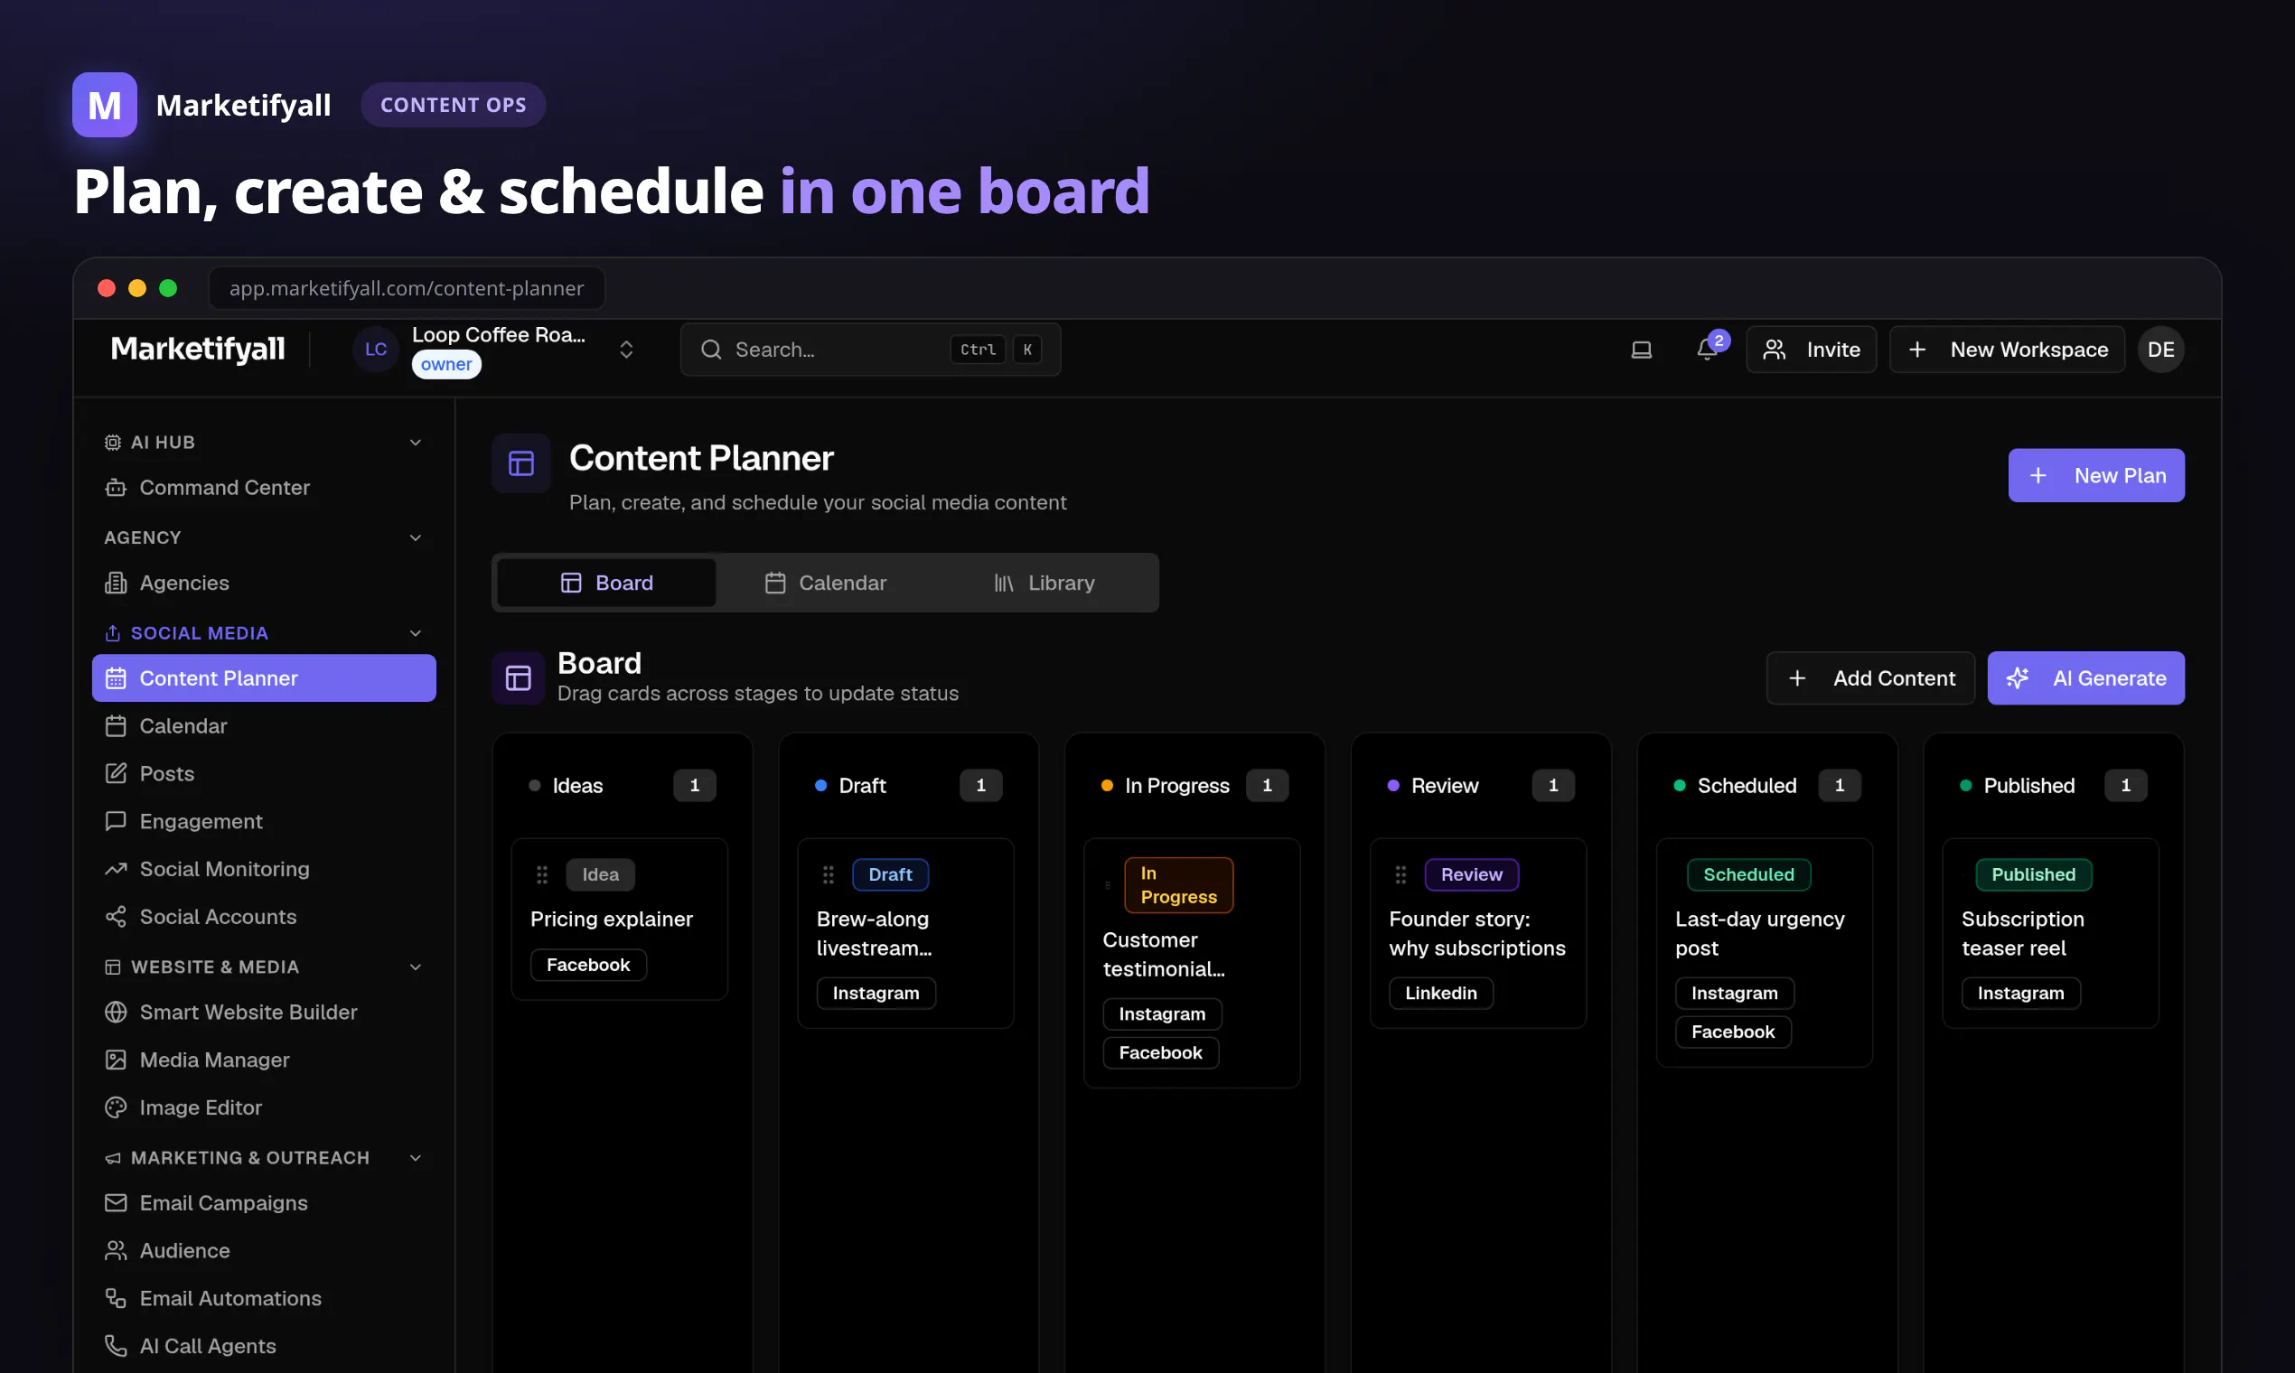Image resolution: width=2295 pixels, height=1373 pixels.
Task: Open Media Manager in sidebar
Action: click(264, 1060)
